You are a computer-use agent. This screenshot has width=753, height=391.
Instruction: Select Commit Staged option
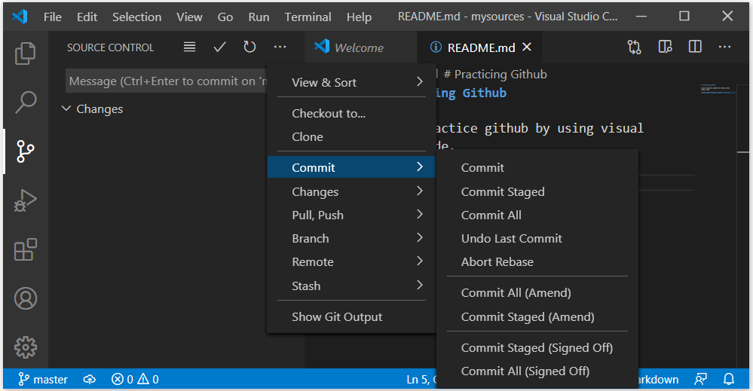(537, 192)
